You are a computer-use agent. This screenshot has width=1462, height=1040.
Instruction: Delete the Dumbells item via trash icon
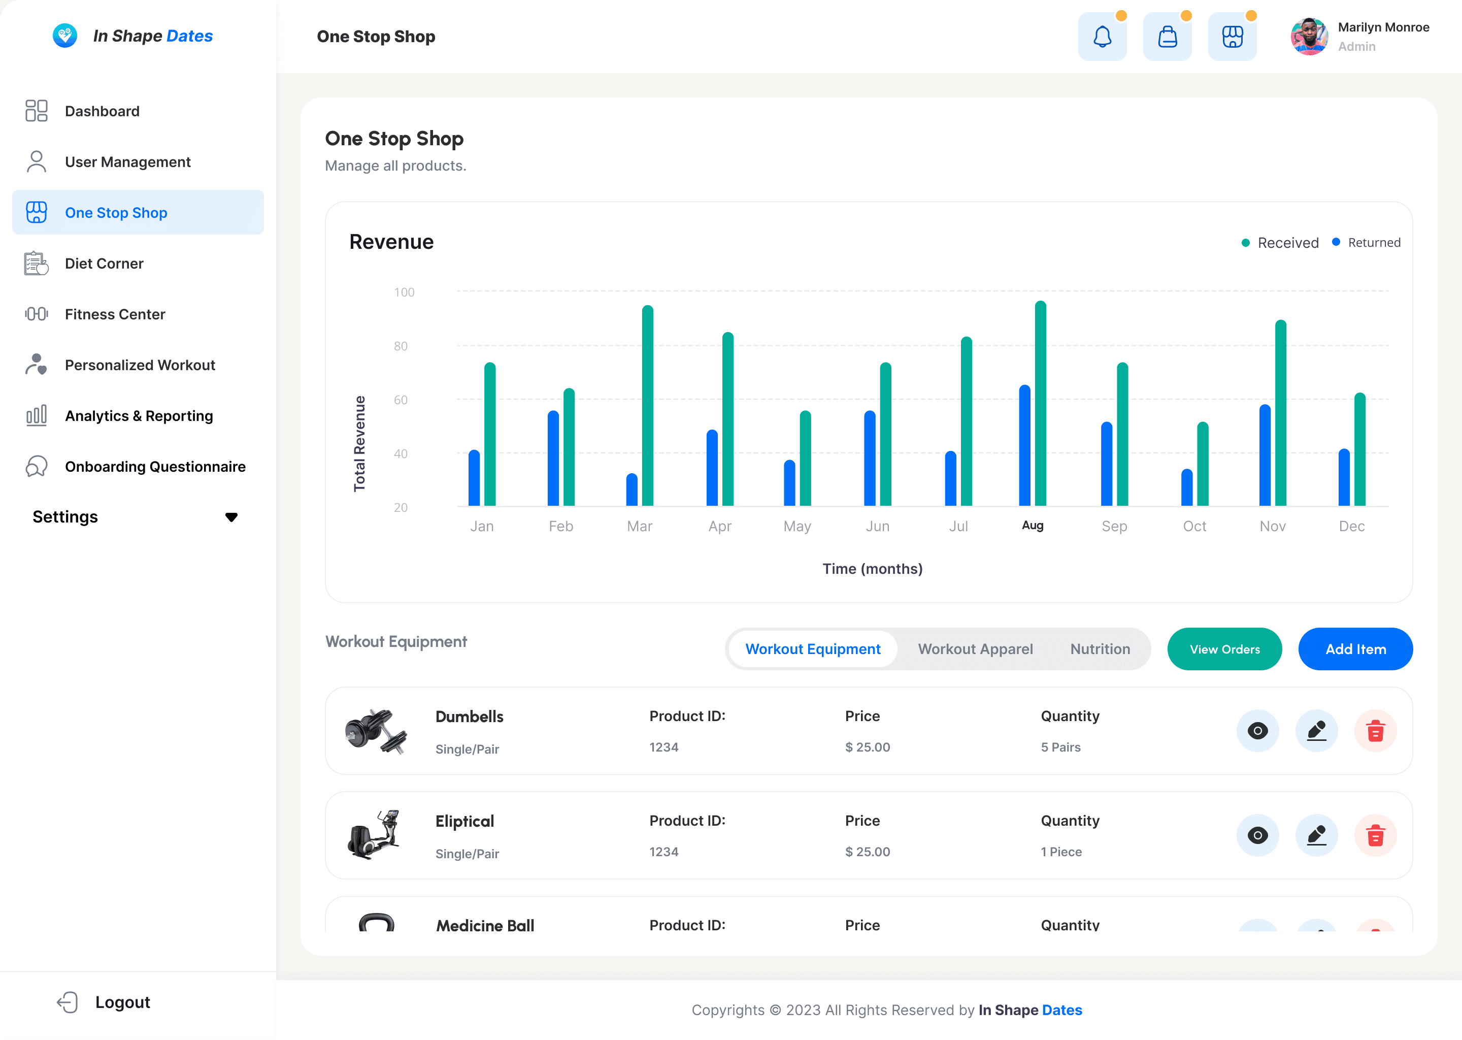1375,731
